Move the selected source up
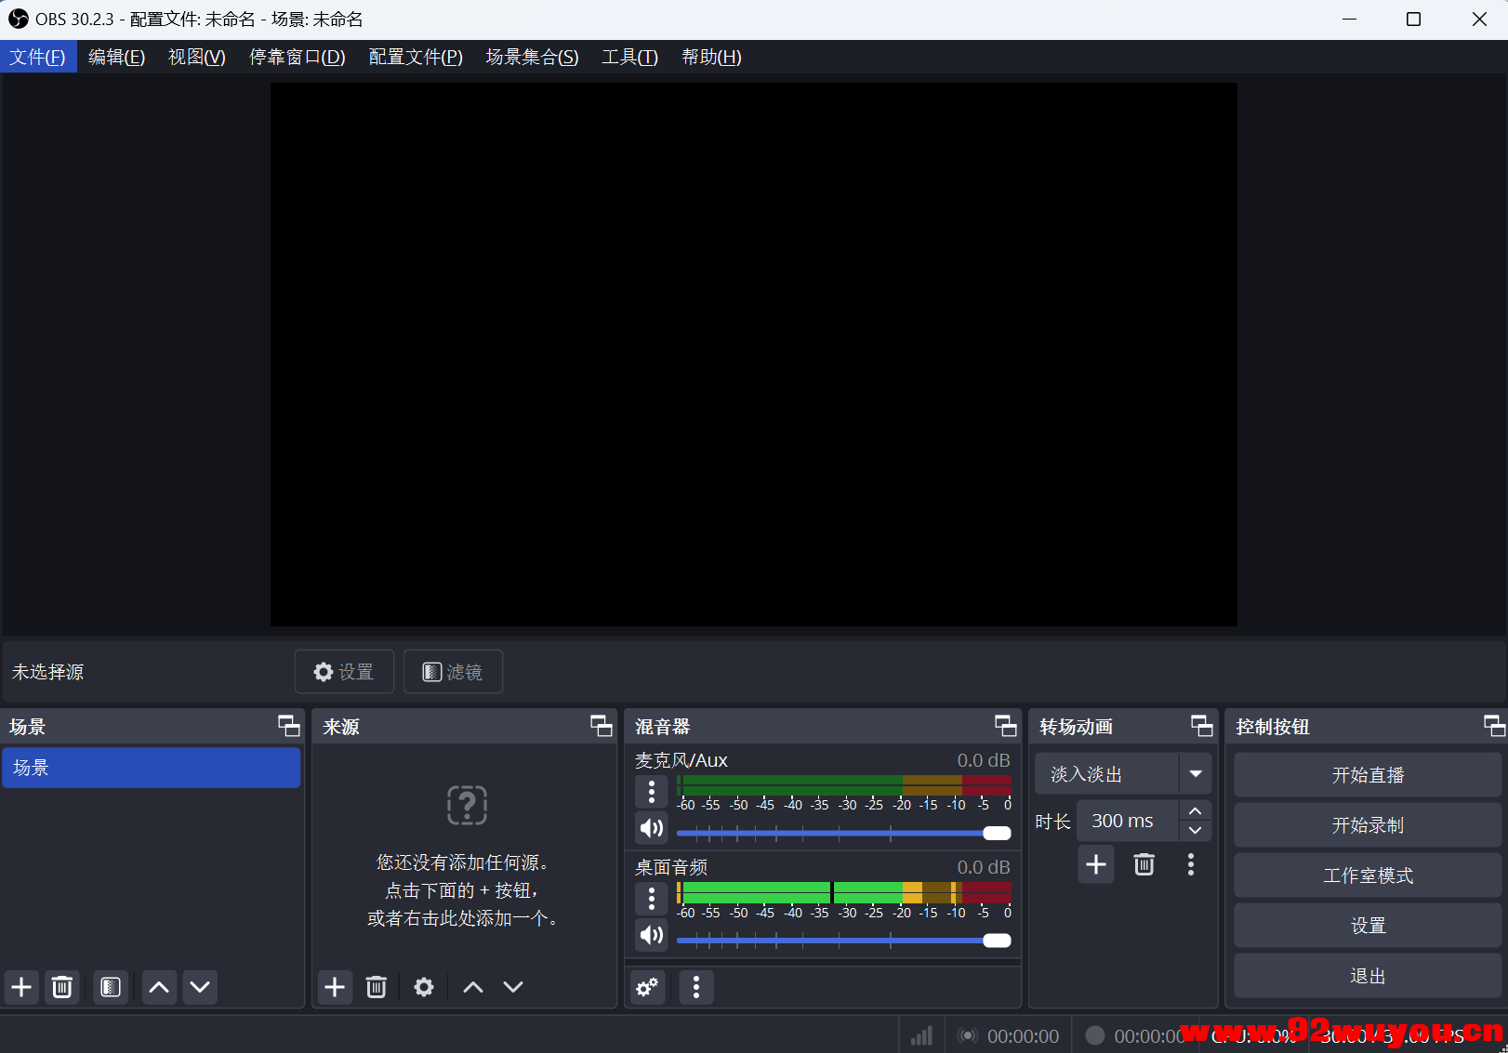Screen dimensions: 1508x1053 pos(472,987)
